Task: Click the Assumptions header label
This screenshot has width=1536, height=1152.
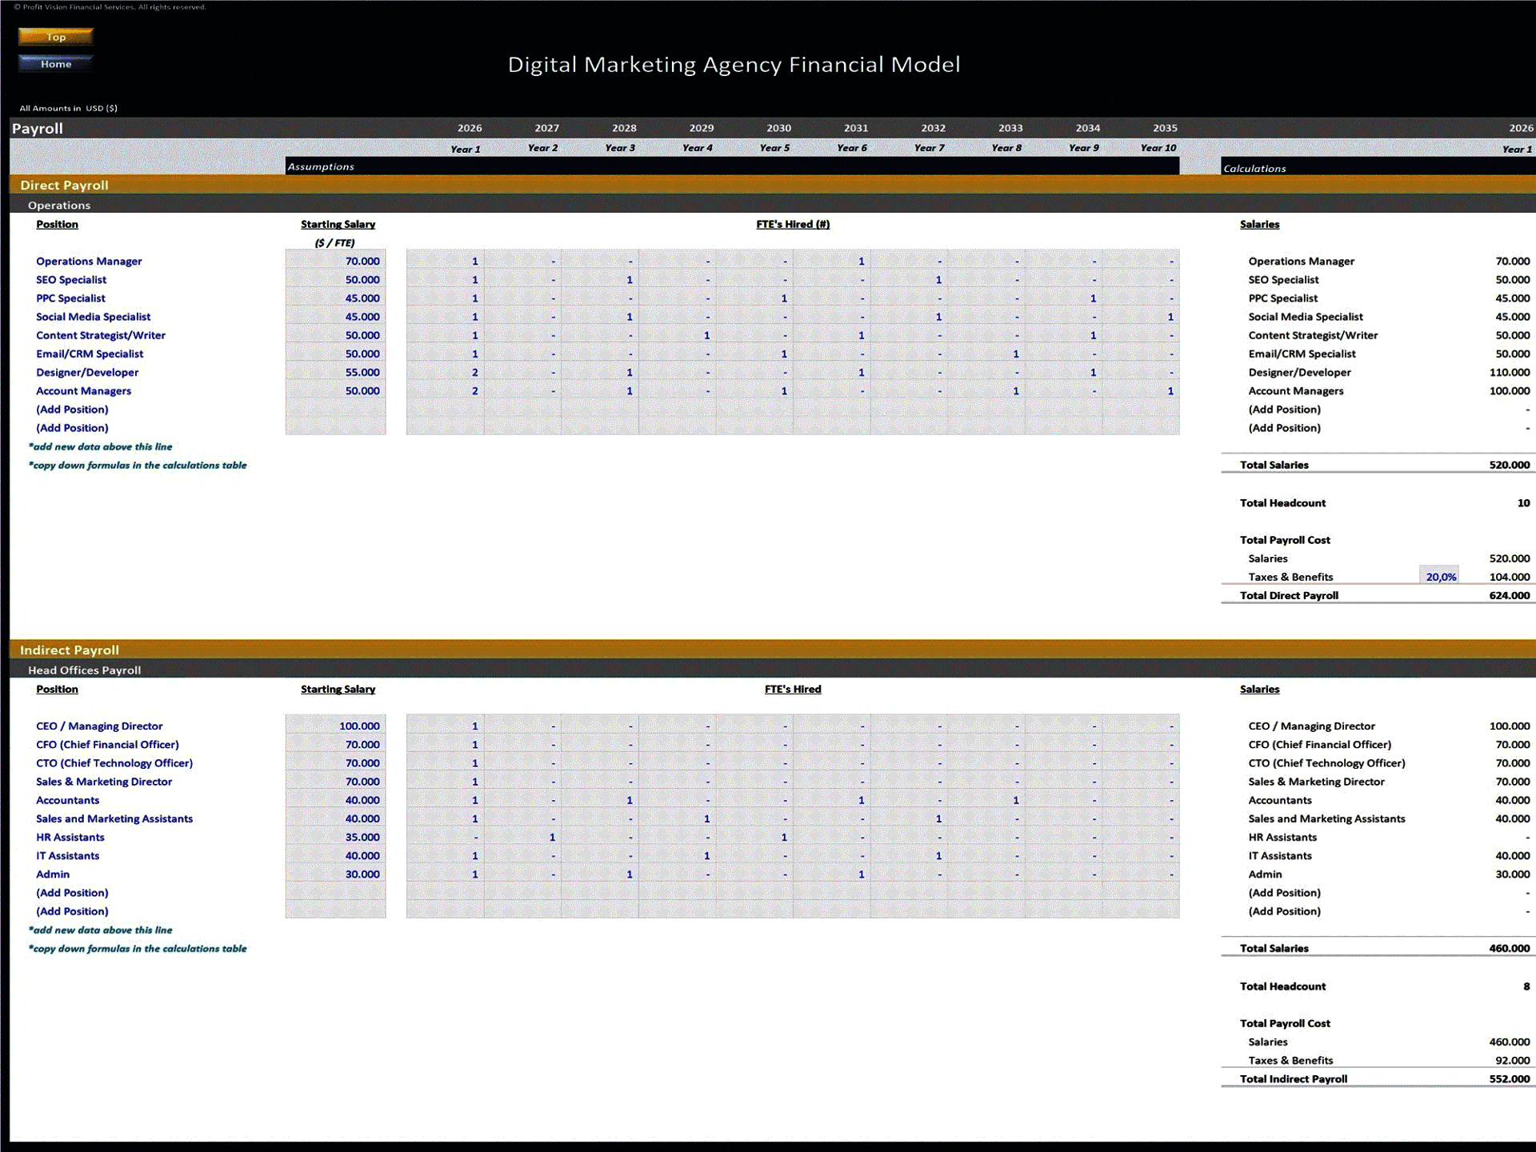Action: coord(321,166)
